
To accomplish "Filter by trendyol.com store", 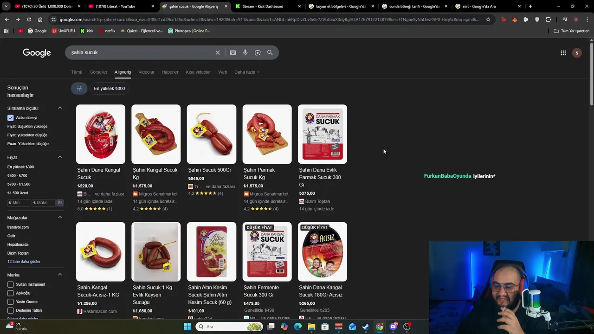I will point(18,227).
